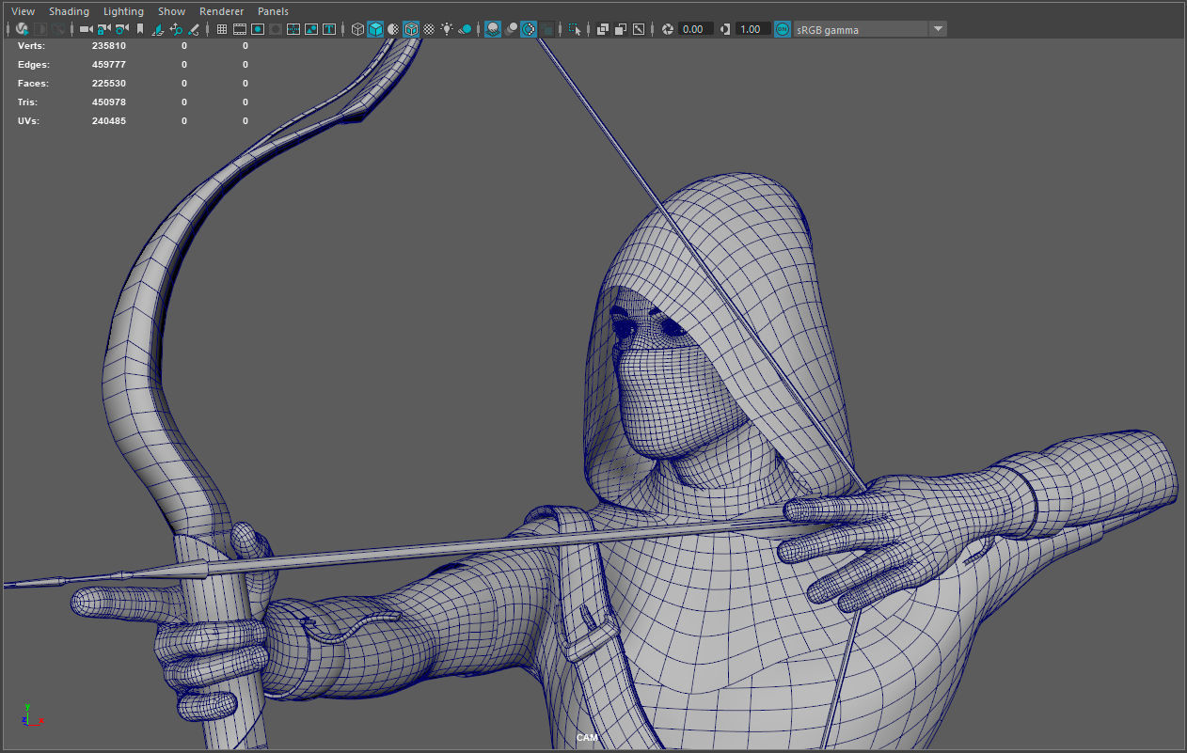Click the Shadows icon
Viewport: 1187px width, 753px height.
(x=464, y=29)
